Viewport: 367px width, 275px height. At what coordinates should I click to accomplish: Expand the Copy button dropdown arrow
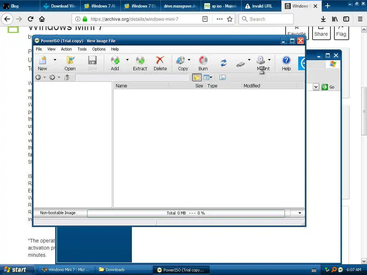(189, 60)
